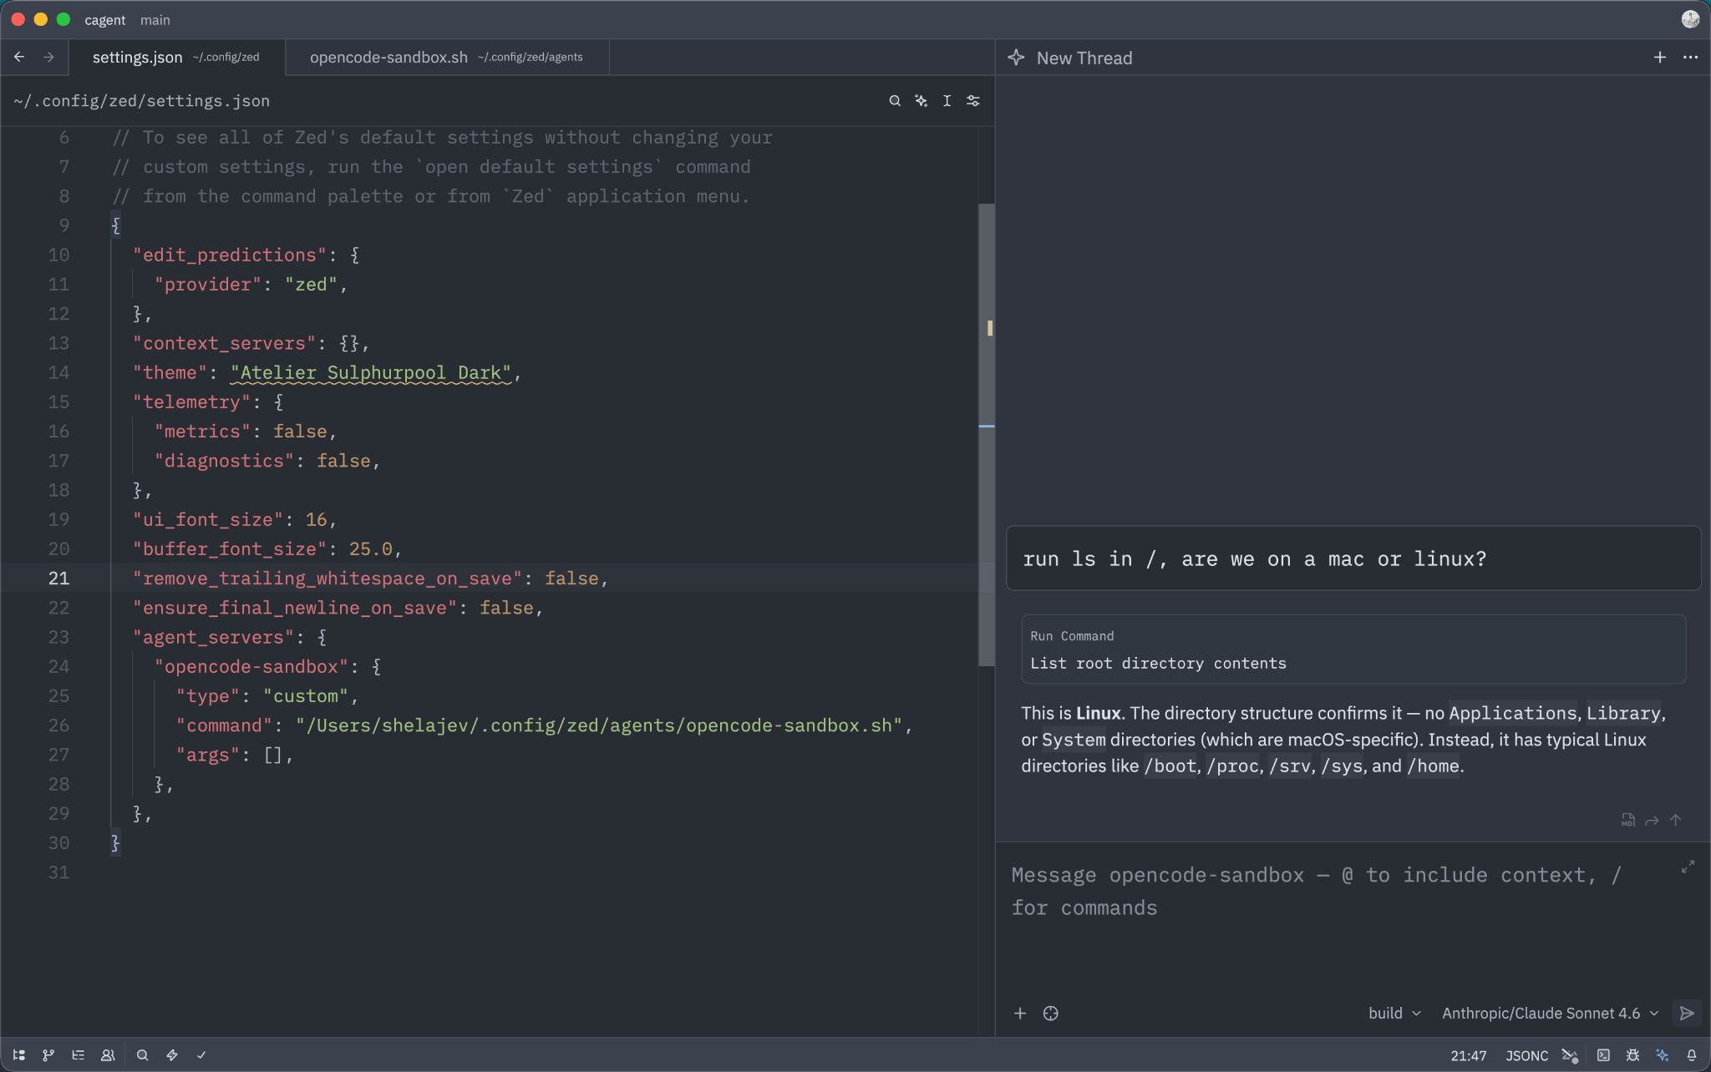Screen dimensions: 1711x1072
Task: Click the share arrow icon below the response
Action: coord(1652,820)
